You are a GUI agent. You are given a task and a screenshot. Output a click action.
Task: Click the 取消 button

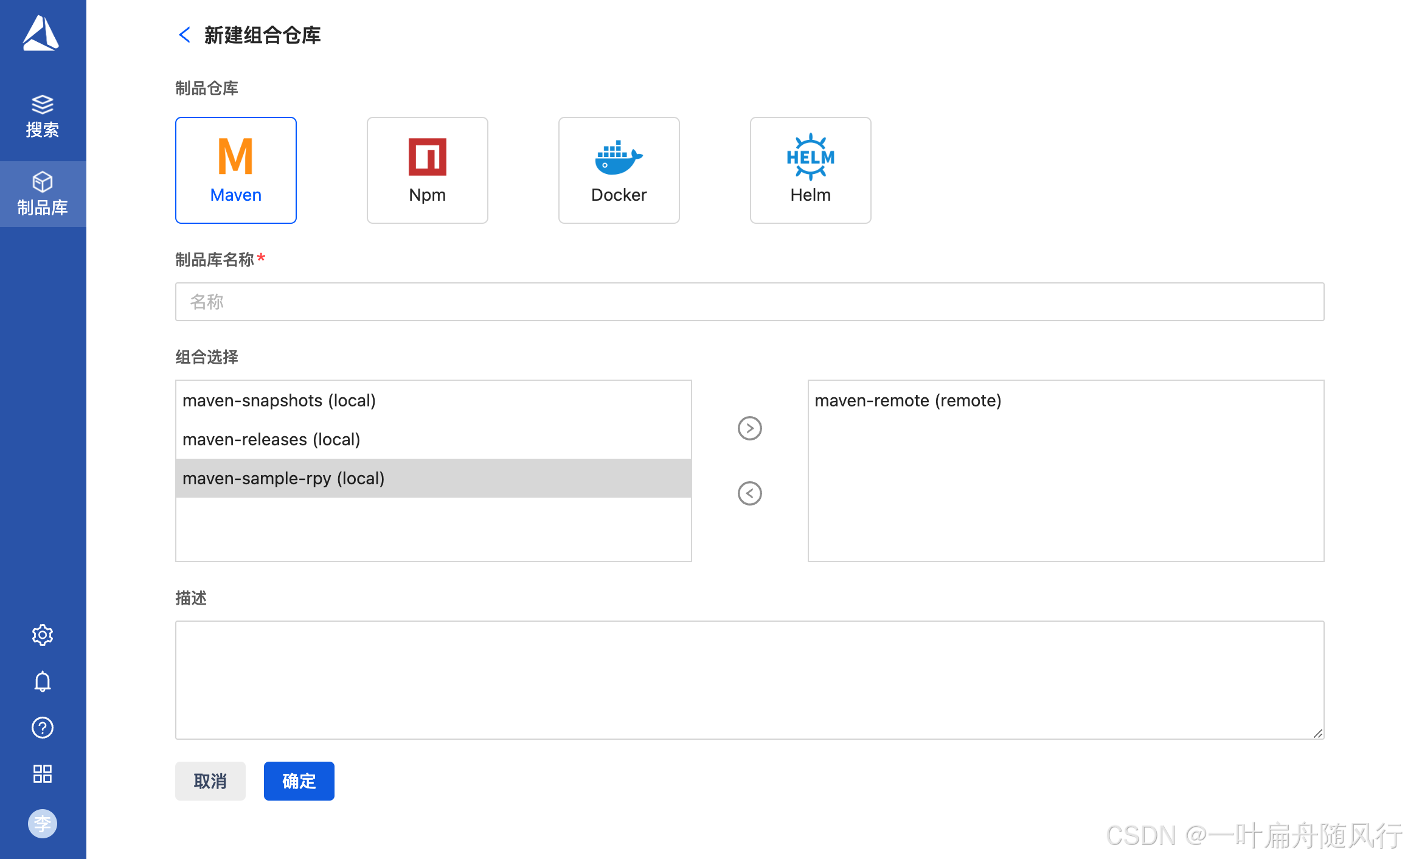coord(210,781)
